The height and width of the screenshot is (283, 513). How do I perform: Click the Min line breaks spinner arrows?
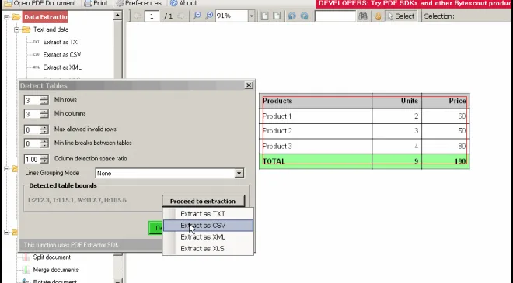(x=44, y=143)
